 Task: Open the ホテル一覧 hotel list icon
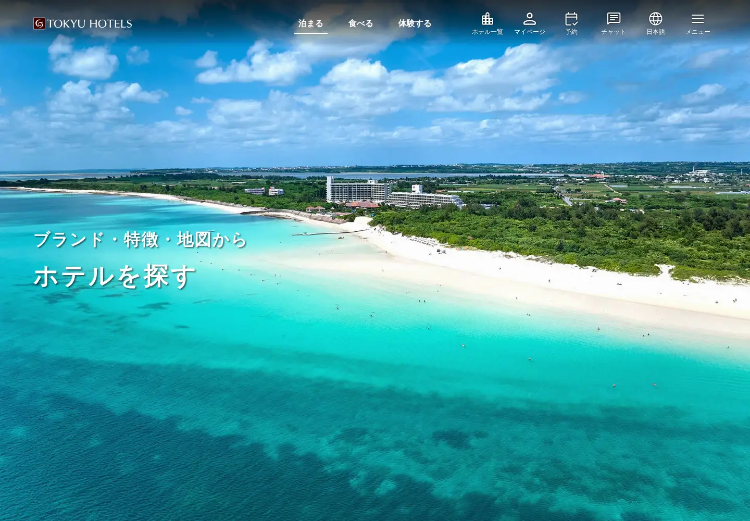pyautogui.click(x=488, y=24)
